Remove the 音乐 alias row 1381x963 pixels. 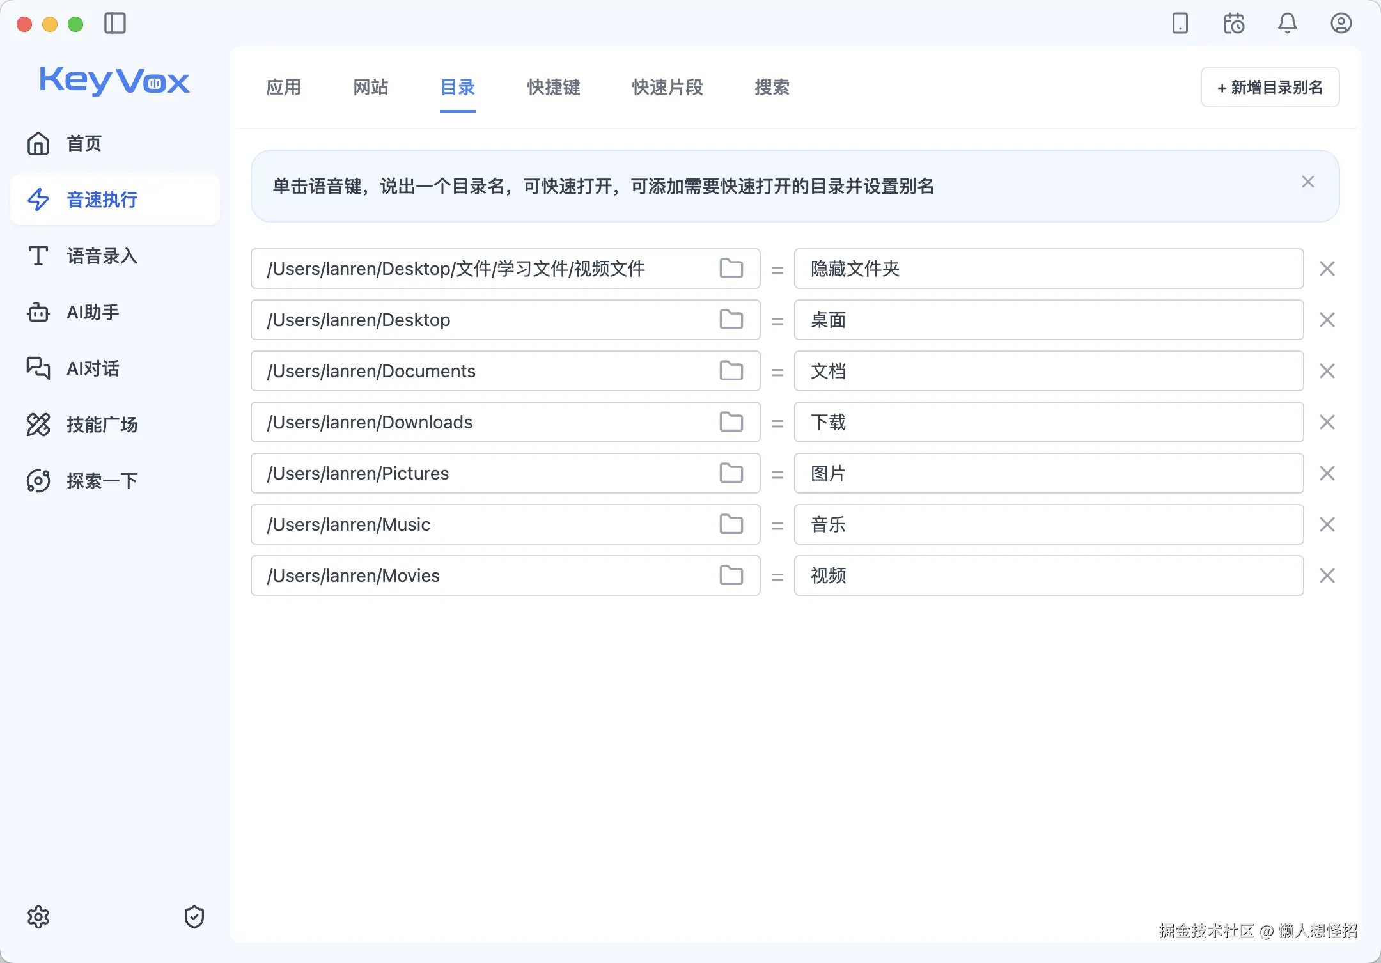point(1327,524)
